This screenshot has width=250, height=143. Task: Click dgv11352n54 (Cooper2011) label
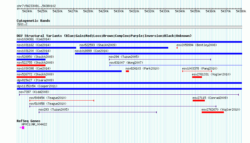37,86
